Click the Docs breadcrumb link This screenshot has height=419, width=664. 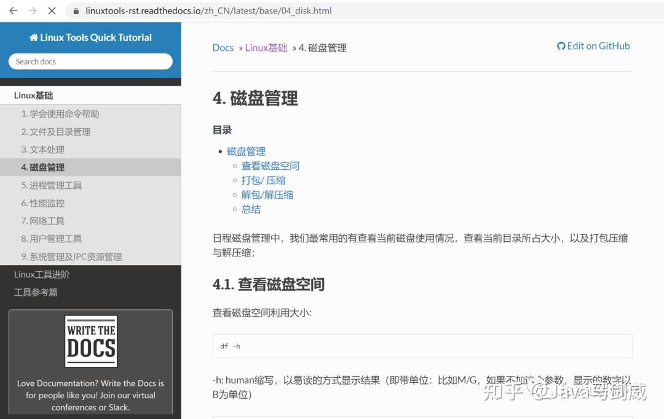tap(223, 48)
